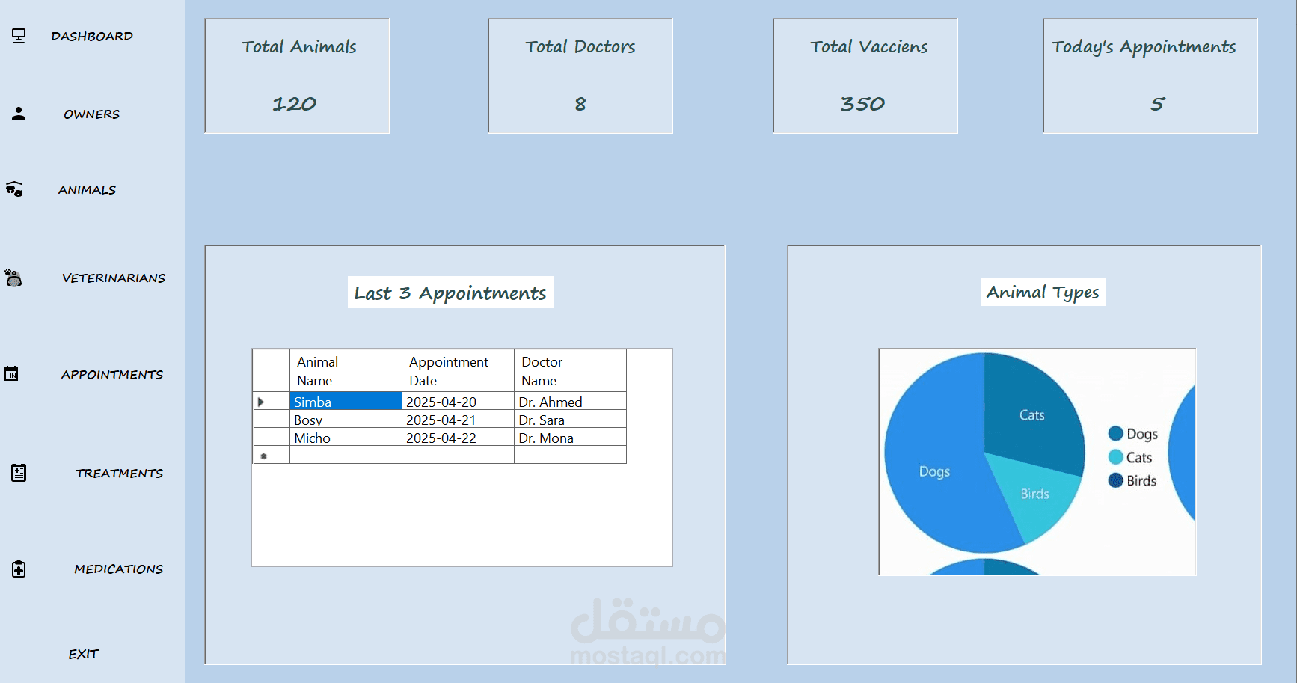
Task: Click the Dr. Sara cell
Action: click(570, 420)
